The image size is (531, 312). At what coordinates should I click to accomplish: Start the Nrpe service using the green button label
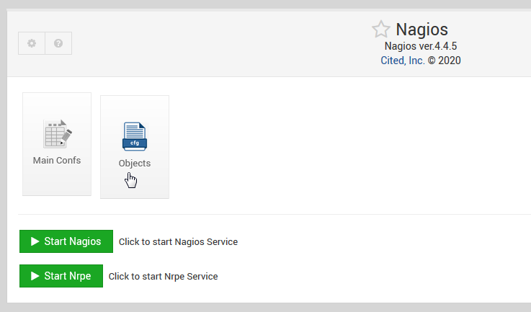(68, 276)
